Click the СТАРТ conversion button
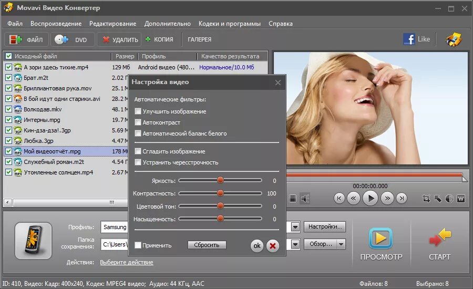473x289 pixels. coord(439,244)
